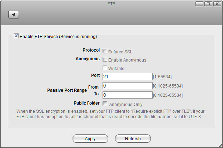The height and width of the screenshot is (148, 223).
Task: Focus the Port input field
Action: [127, 76]
